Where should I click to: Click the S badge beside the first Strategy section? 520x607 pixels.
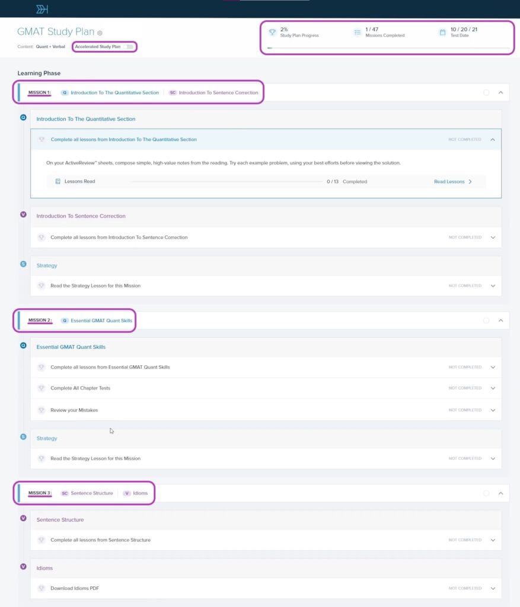point(24,264)
